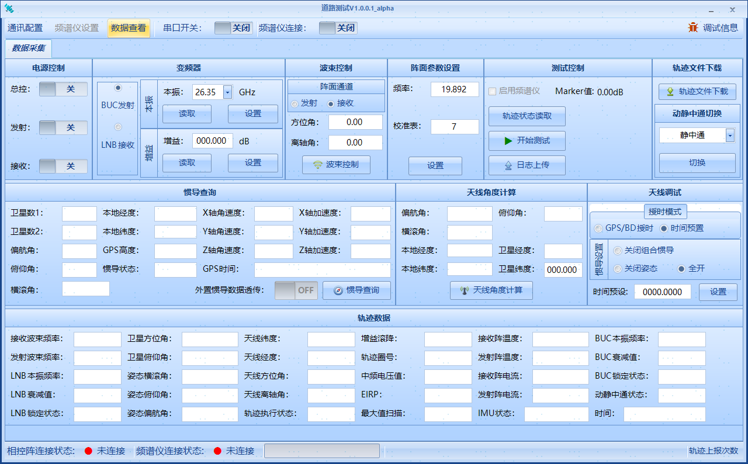Click the status bar progress bar
Screen dimensions: 748x464
[x=322, y=451]
